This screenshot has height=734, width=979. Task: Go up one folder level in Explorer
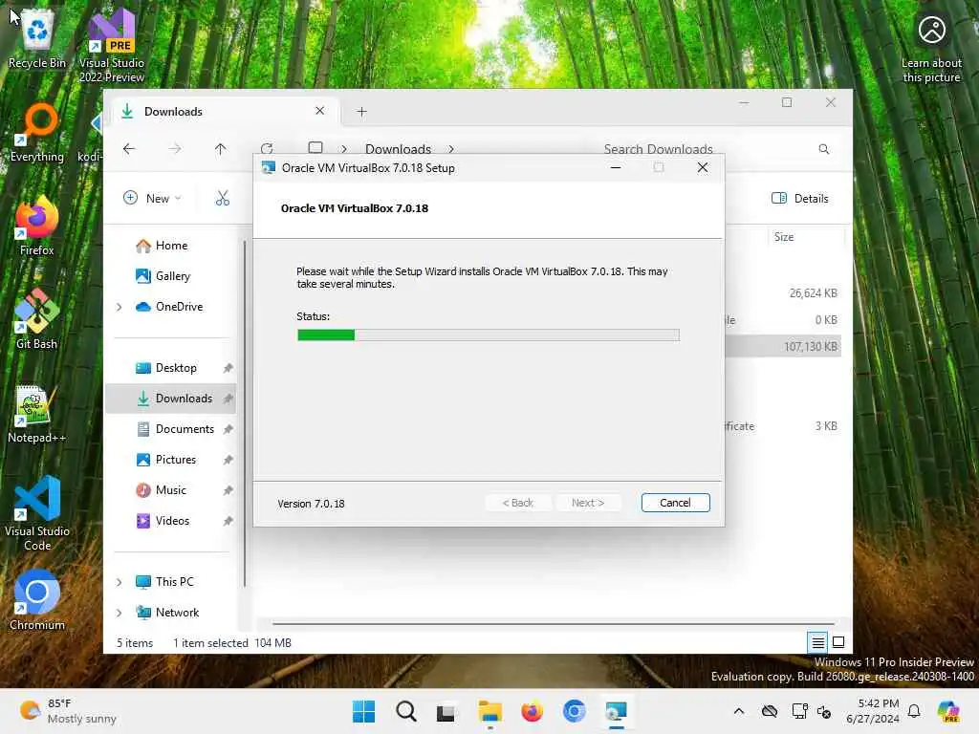coord(221,148)
